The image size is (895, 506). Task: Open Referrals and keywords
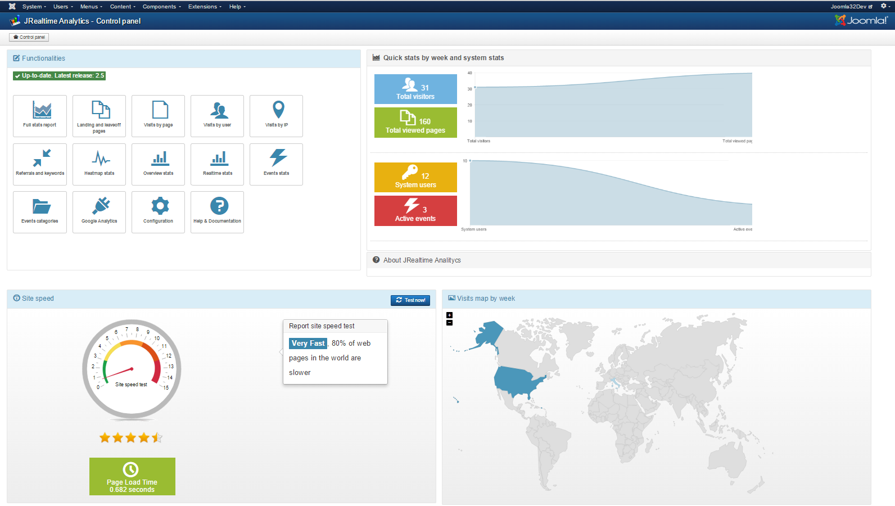click(x=40, y=164)
